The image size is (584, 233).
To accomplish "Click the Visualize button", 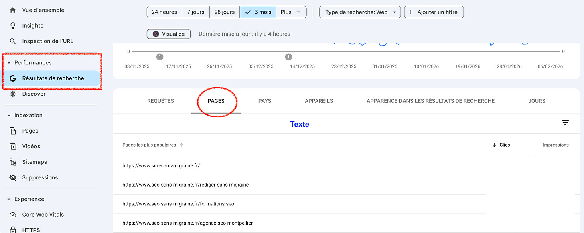I will 169,34.
